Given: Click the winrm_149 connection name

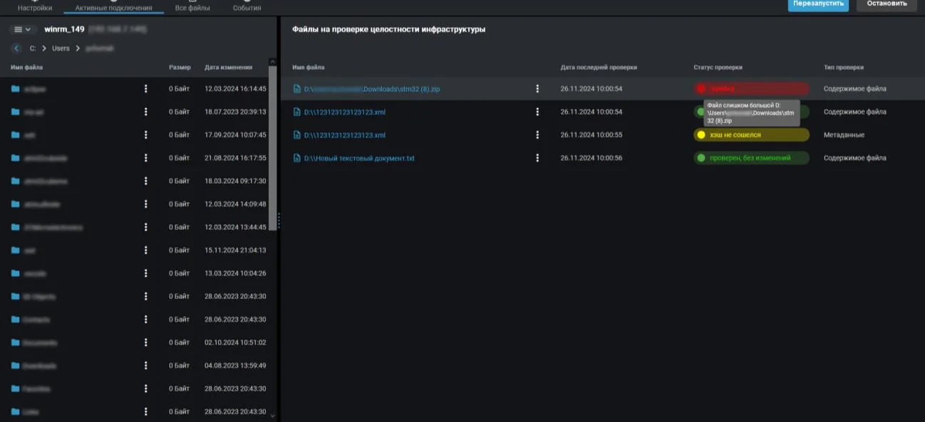Looking at the screenshot, I should tap(64, 29).
